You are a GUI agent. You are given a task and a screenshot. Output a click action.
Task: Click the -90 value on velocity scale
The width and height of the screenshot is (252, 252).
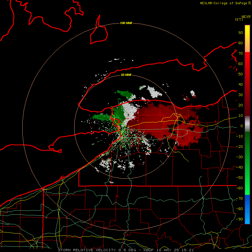tap(239, 219)
